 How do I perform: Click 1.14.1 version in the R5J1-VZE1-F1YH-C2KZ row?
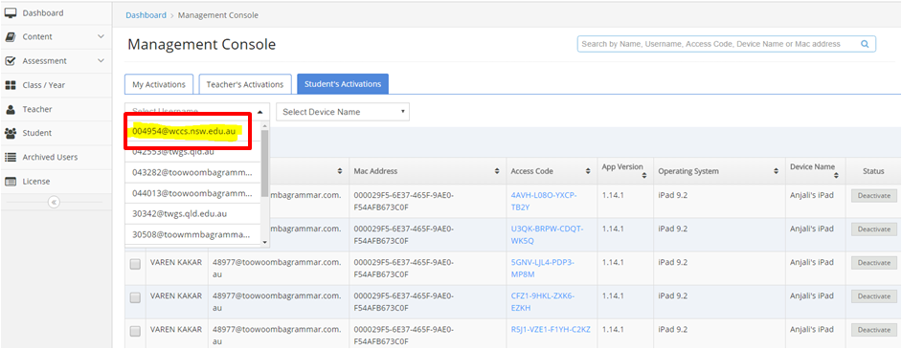click(x=613, y=330)
